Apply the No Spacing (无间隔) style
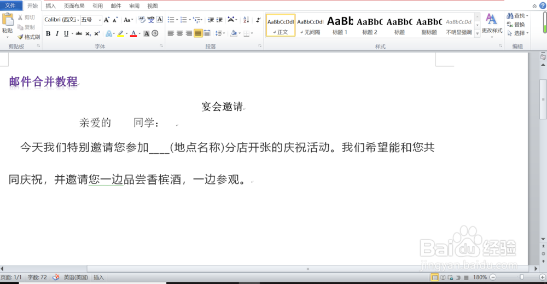The width and height of the screenshot is (547, 284). click(310, 25)
